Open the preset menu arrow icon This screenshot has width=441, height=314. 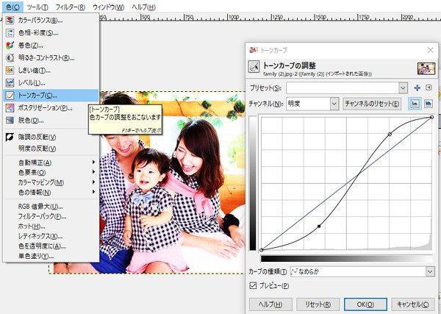tap(429, 88)
